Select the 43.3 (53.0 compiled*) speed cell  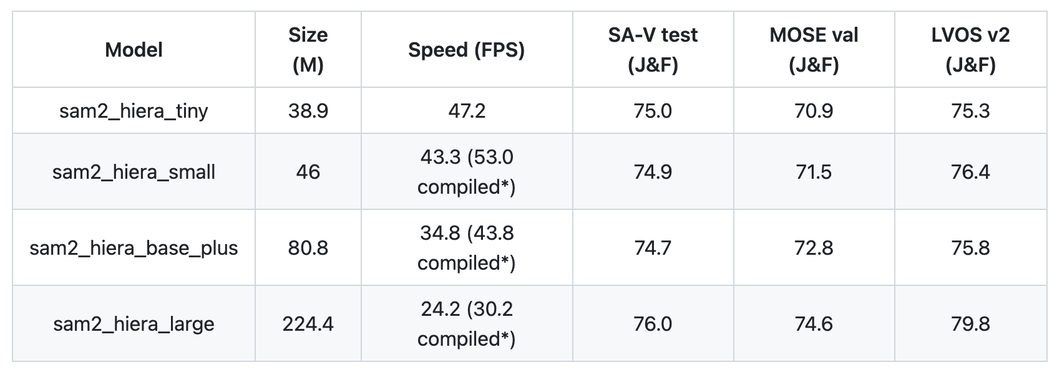[x=467, y=172]
